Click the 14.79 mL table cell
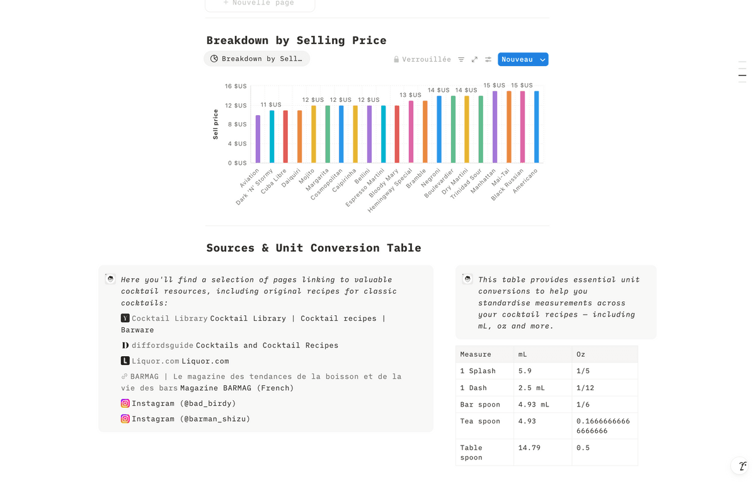 pos(542,452)
